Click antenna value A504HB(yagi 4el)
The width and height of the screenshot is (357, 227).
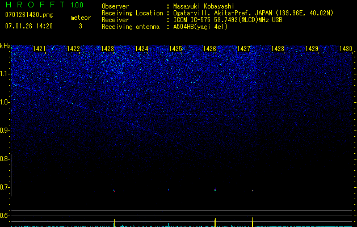tap(200, 27)
